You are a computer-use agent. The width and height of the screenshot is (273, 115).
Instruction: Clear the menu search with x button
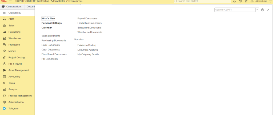(x=257, y=10)
